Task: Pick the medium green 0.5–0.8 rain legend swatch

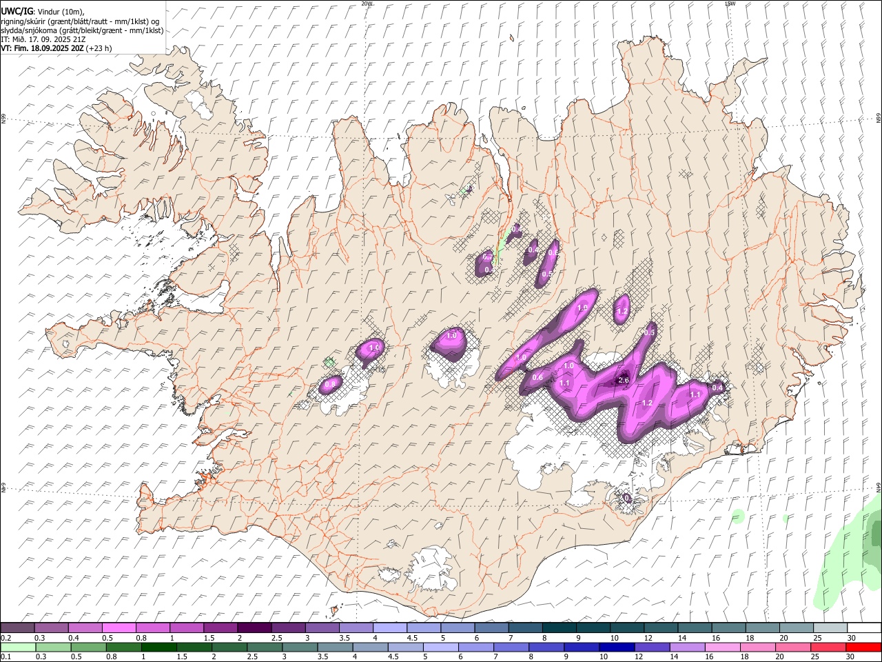Action: tap(88, 647)
